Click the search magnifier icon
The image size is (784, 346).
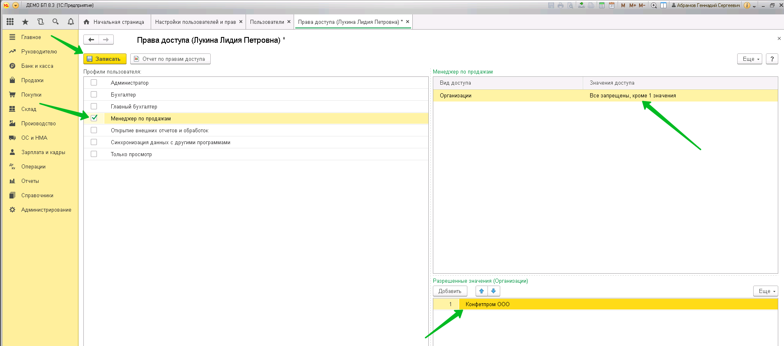click(x=55, y=22)
